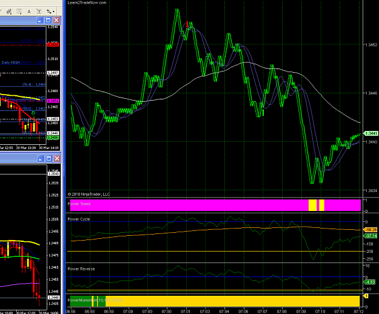Viewport: 379px width, 314px height.
Task: Click the 07:03 time axis label
Action: (x=205, y=312)
